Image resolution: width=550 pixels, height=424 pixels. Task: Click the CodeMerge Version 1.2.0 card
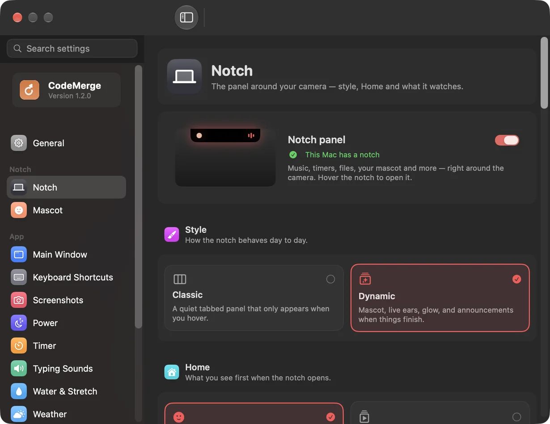pos(66,90)
